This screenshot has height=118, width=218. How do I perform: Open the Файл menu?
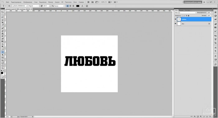(x=7, y=2)
